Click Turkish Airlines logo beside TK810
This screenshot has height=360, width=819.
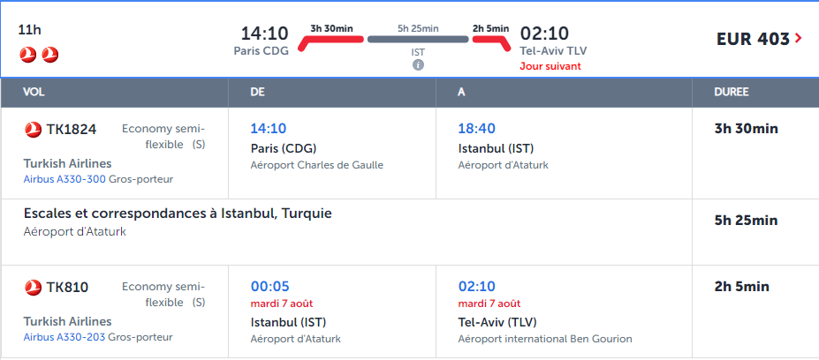point(33,287)
